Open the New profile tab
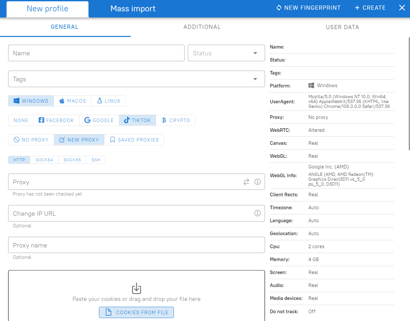This screenshot has height=321, width=410. click(47, 9)
